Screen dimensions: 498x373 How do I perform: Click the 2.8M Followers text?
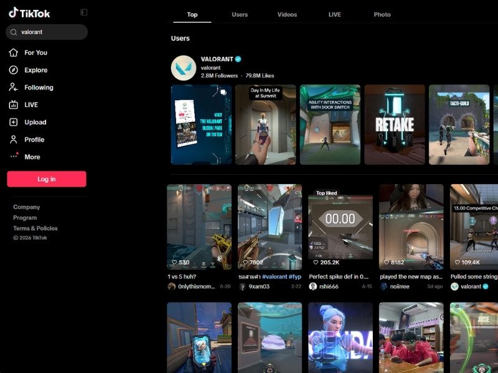219,76
